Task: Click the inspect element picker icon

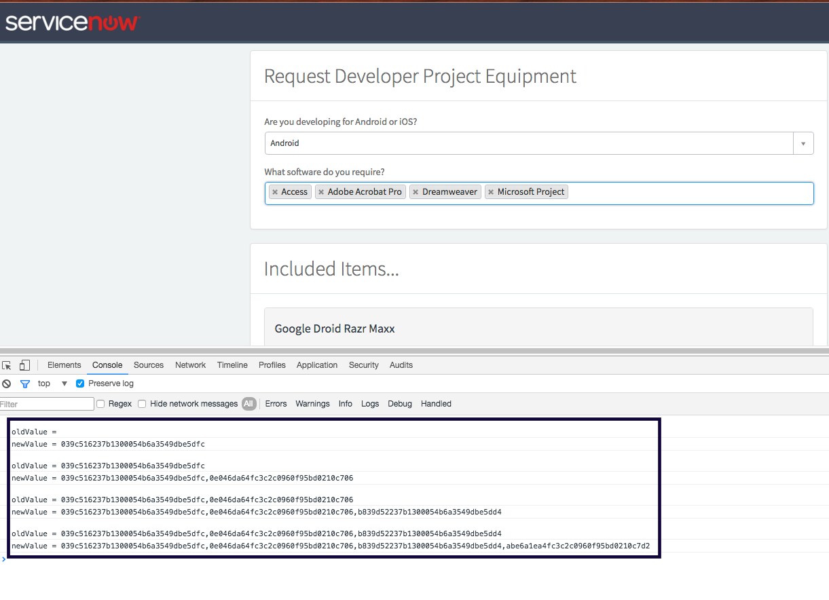Action: click(7, 365)
